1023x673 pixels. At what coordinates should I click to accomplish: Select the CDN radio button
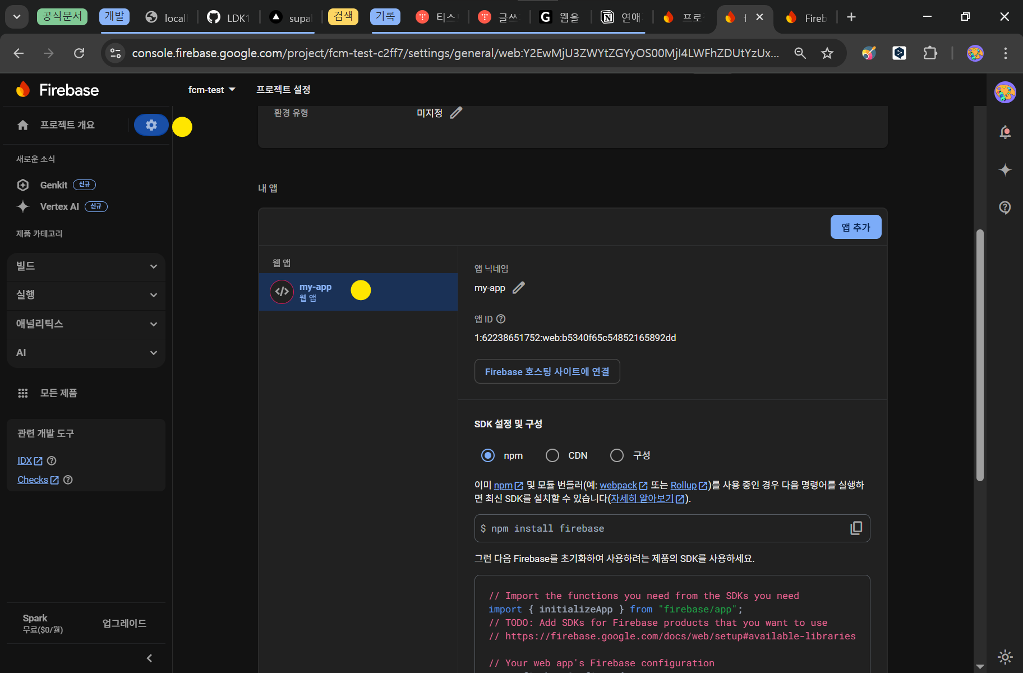point(552,455)
